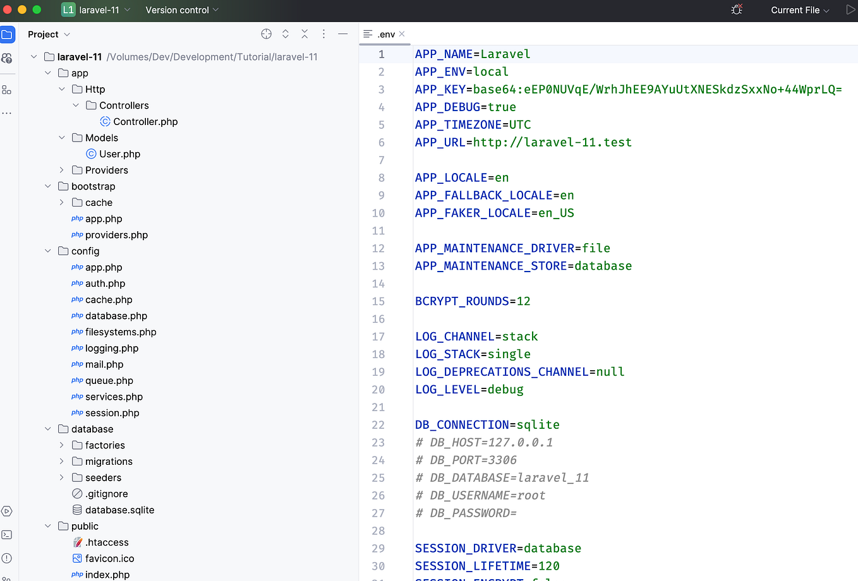This screenshot has height=581, width=858.
Task: Hide the Project panel with the minus button
Action: [x=342, y=33]
